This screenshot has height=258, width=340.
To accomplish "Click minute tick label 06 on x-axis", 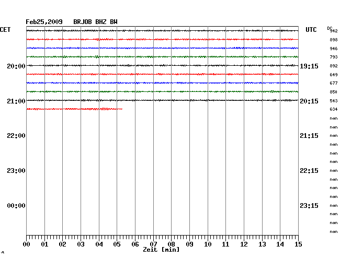I will click(x=135, y=244).
